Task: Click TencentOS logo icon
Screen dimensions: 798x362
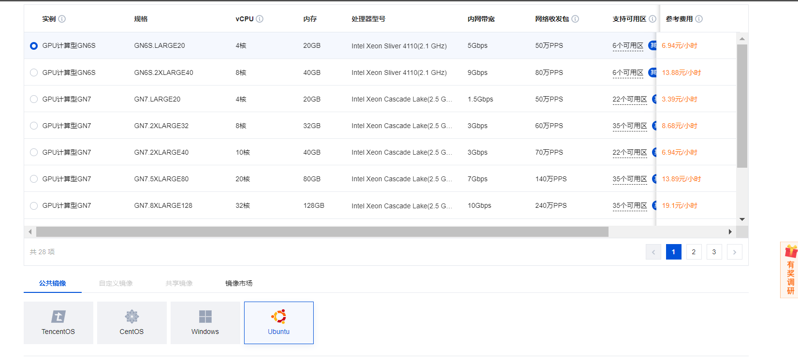Action: (x=58, y=317)
